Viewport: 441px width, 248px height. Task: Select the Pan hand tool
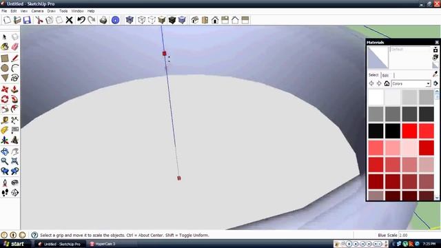15,152
